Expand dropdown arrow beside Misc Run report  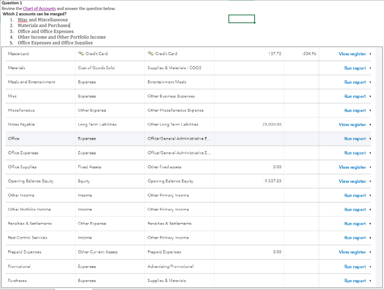pos(370,96)
